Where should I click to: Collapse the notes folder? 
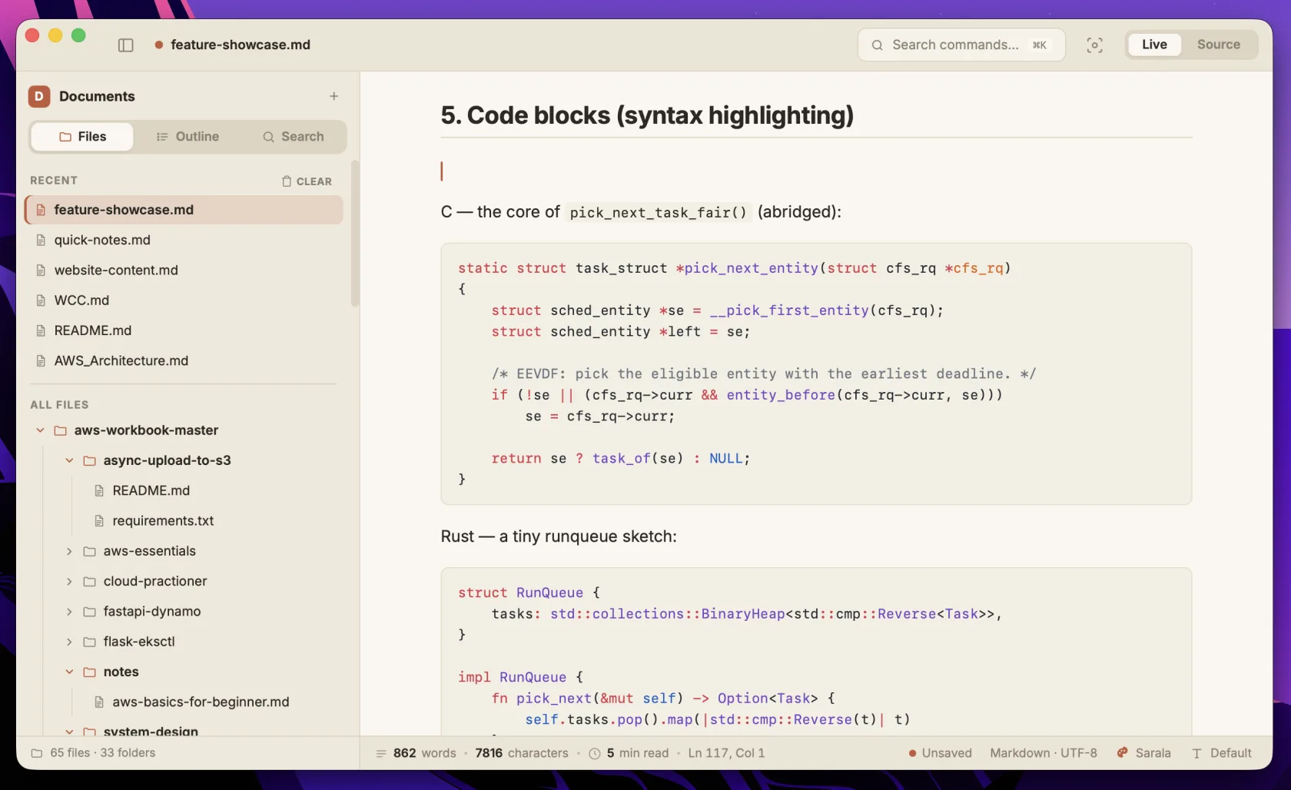(69, 672)
